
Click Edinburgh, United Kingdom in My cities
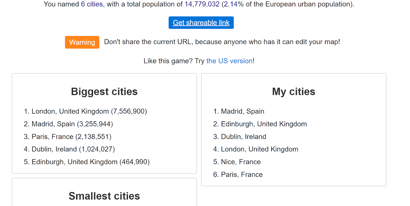[x=264, y=124]
